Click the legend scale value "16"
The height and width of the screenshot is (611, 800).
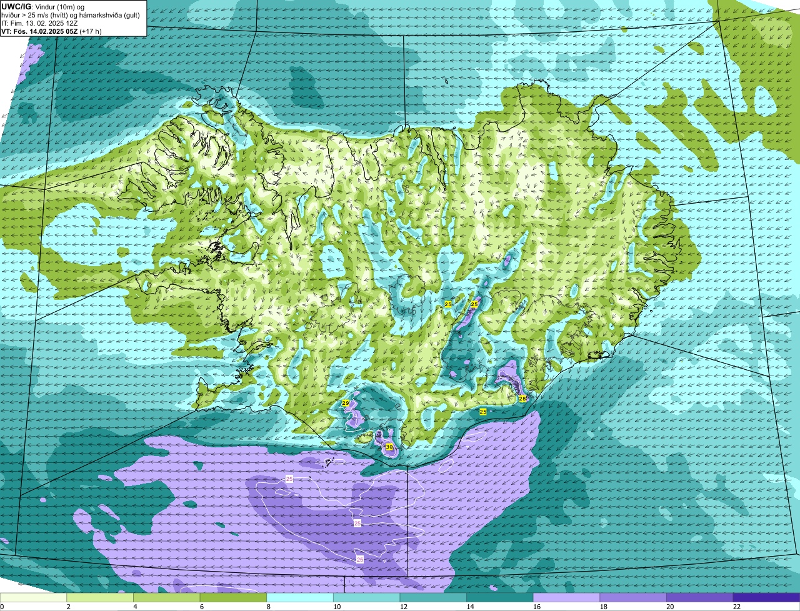click(x=537, y=607)
